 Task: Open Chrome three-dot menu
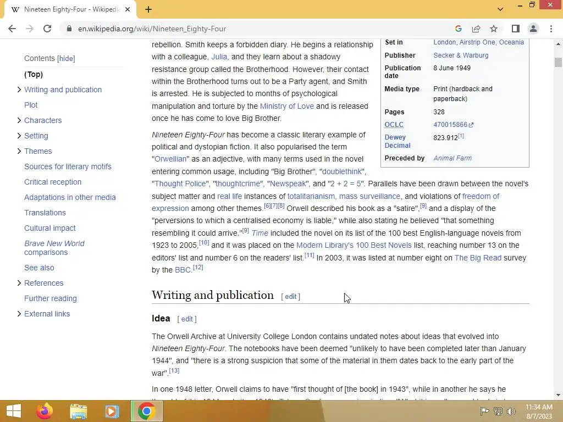tap(551, 29)
